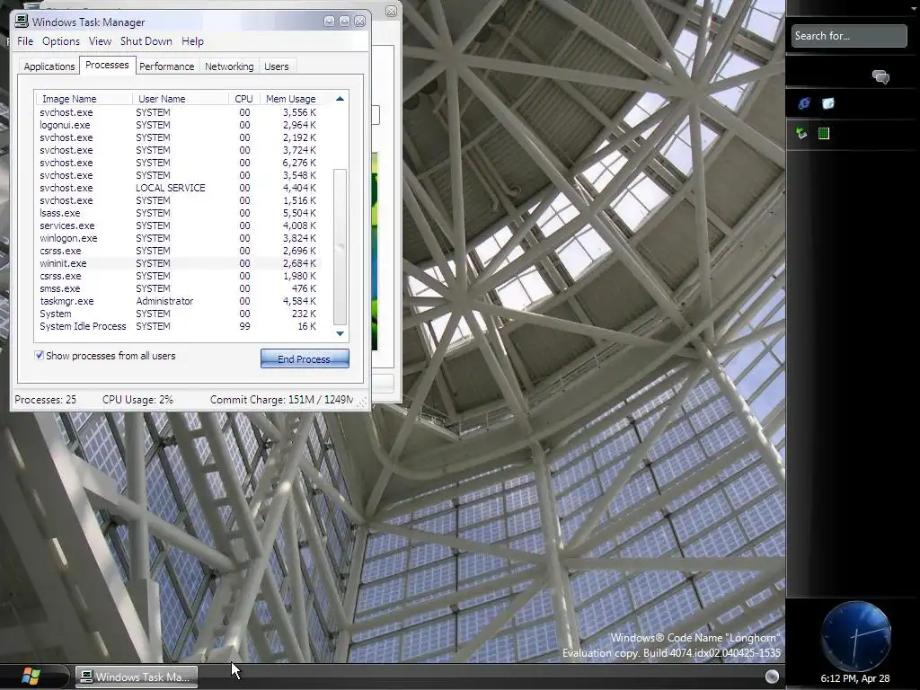Click the 6:12 PM, Apr 28 clock text
920x690 pixels.
click(x=855, y=678)
